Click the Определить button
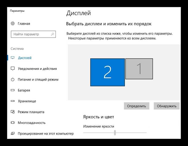188x146 pixels. click(137, 106)
